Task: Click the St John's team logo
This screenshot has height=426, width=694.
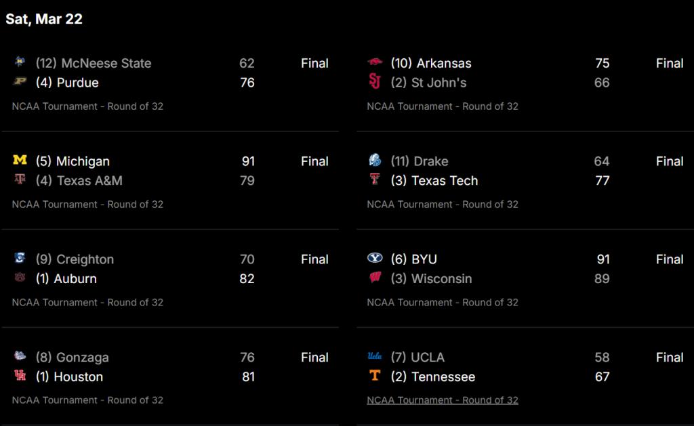Action: pos(375,82)
